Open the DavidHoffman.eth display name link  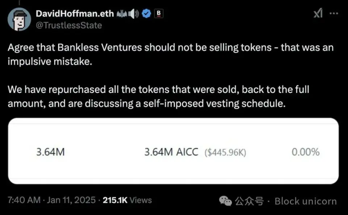[x=75, y=14]
